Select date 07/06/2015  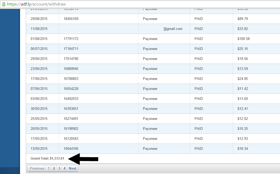click(39, 89)
